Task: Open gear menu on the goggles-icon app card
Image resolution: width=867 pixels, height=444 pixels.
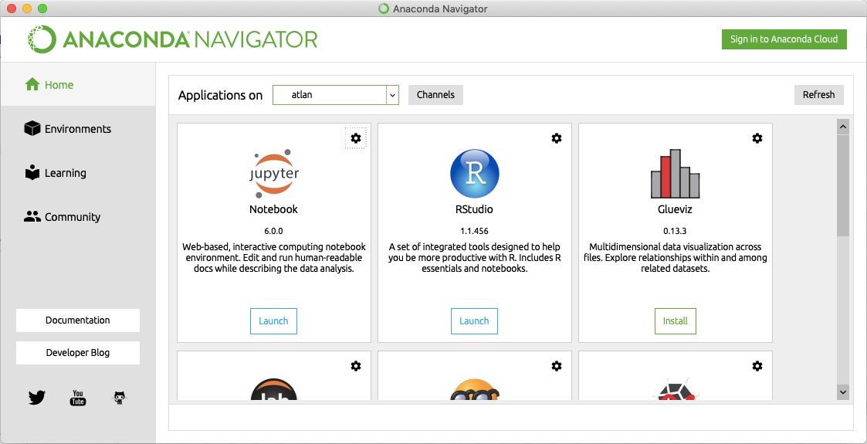Action: pos(556,365)
